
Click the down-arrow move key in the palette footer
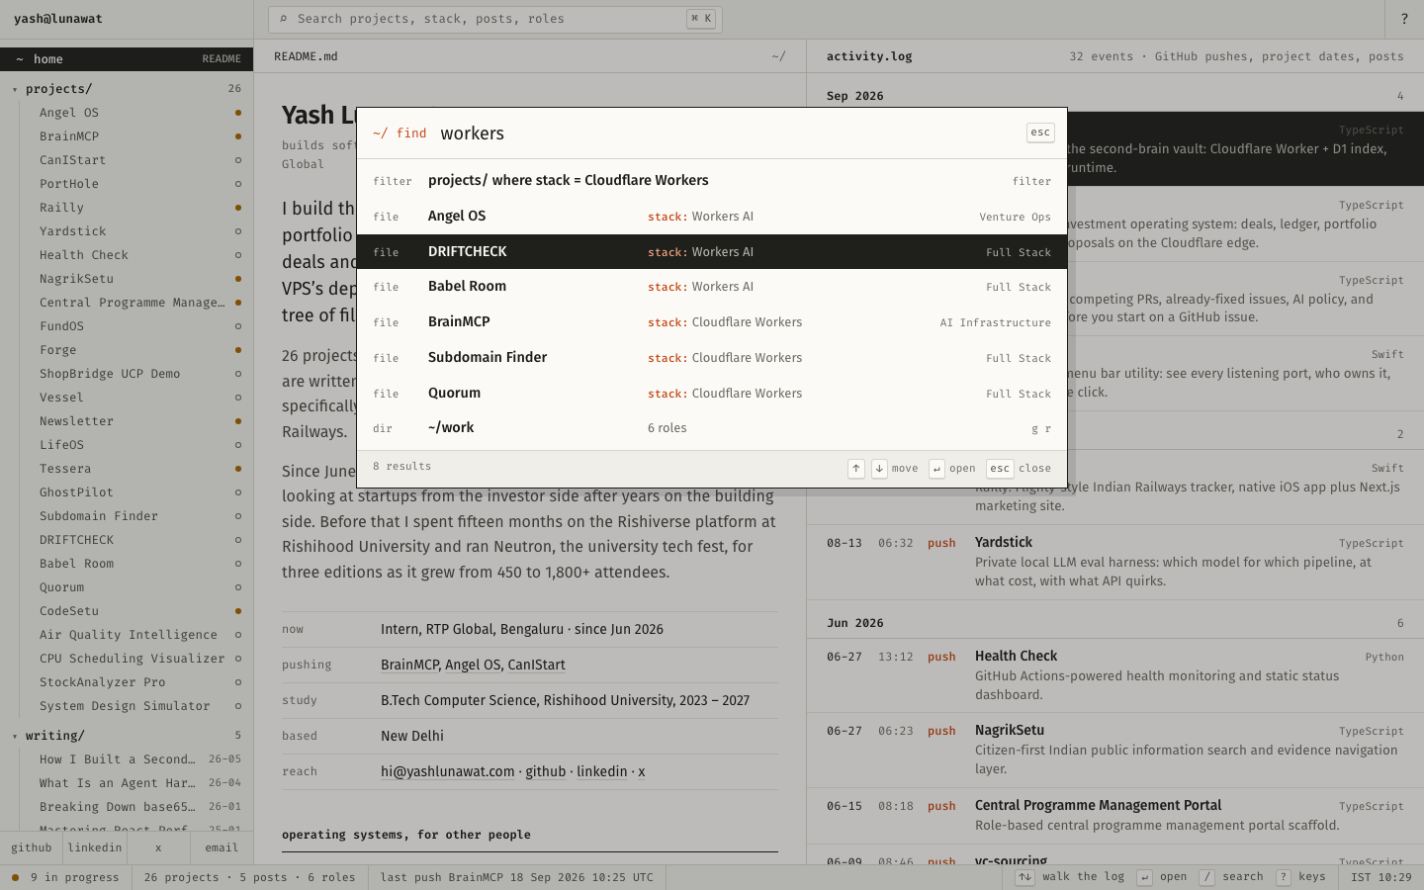879,469
